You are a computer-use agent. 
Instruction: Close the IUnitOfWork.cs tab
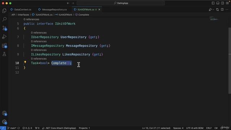pos(99,10)
